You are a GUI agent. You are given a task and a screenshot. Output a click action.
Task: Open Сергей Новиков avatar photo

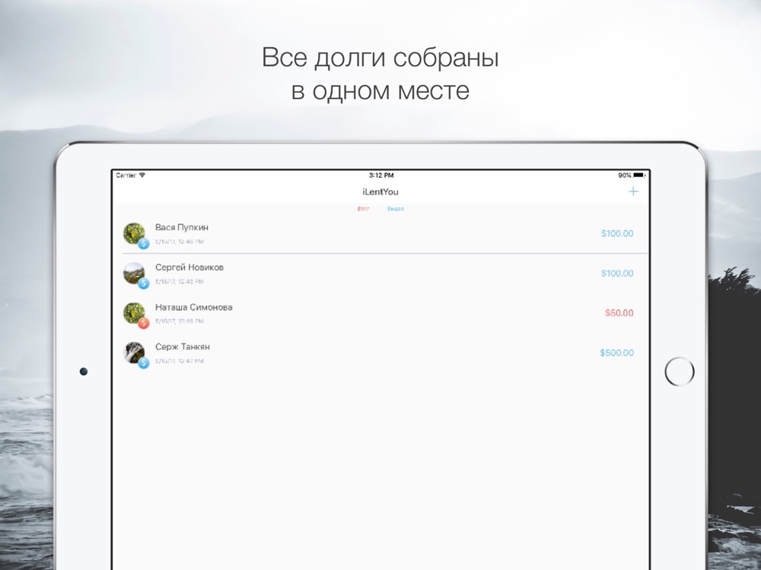click(x=134, y=274)
